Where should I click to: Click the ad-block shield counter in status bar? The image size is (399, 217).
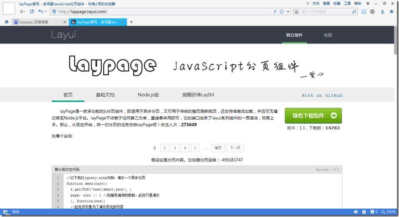pyautogui.click(x=374, y=212)
